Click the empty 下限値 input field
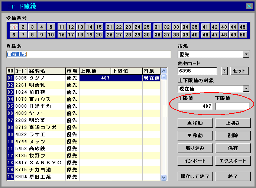 [232, 106]
